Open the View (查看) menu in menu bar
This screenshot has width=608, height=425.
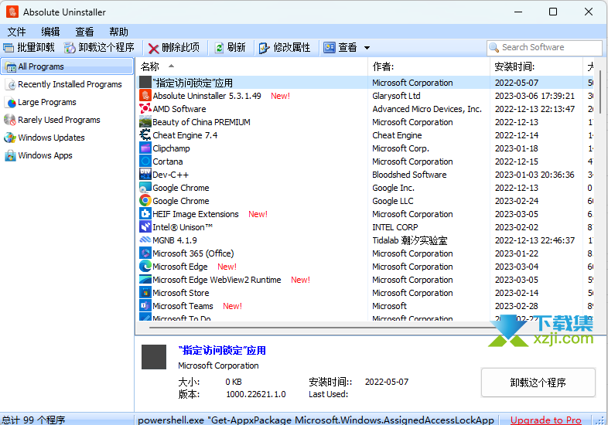tap(84, 32)
